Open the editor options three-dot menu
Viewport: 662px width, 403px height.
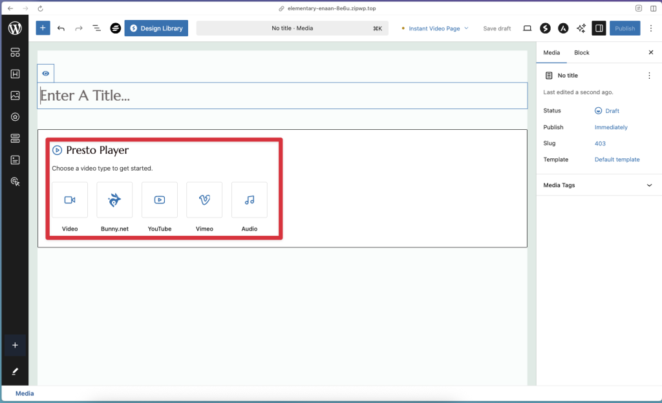tap(650, 28)
